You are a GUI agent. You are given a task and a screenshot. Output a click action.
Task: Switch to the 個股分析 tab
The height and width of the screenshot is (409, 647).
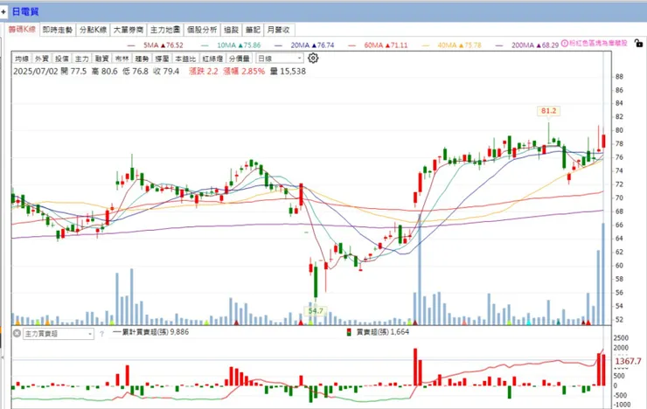(202, 30)
